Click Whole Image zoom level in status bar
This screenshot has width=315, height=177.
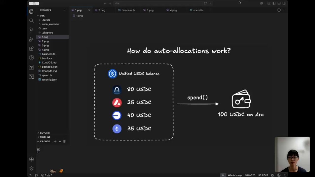click(235, 175)
